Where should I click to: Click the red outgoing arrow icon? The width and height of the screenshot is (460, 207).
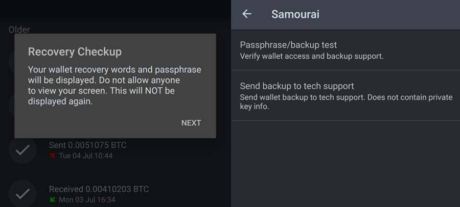52,156
